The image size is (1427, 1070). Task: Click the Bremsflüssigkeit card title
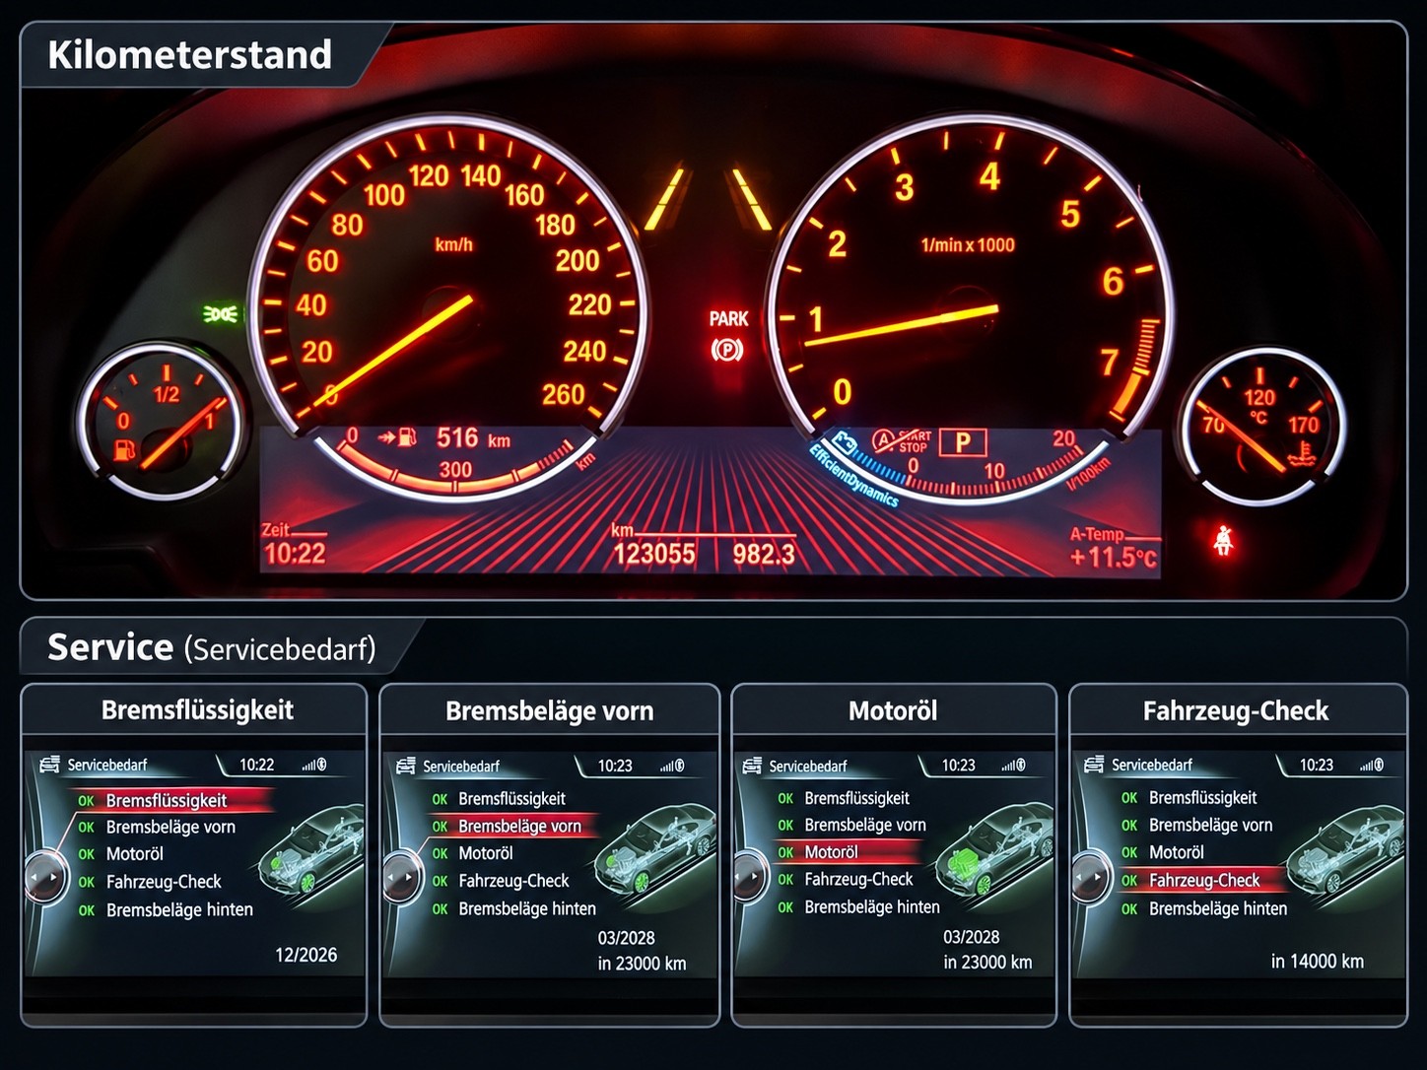pyautogui.click(x=197, y=710)
